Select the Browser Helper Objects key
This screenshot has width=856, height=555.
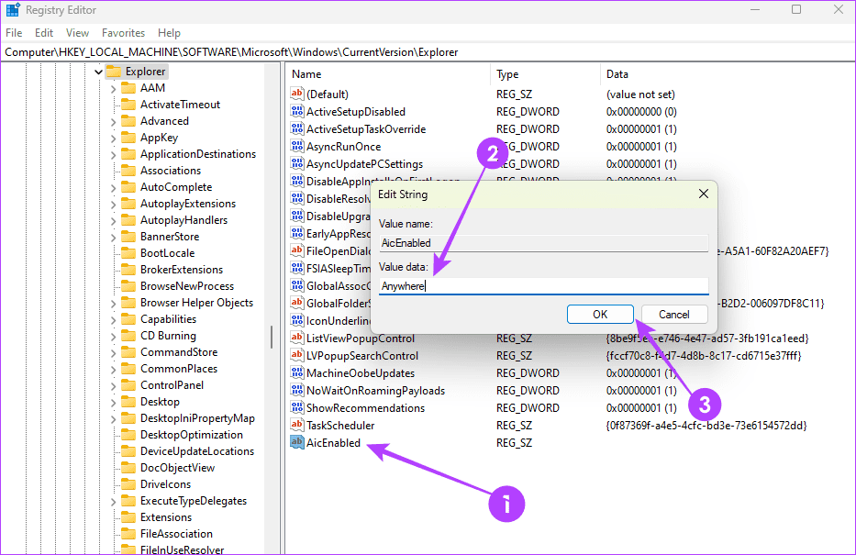coord(196,303)
